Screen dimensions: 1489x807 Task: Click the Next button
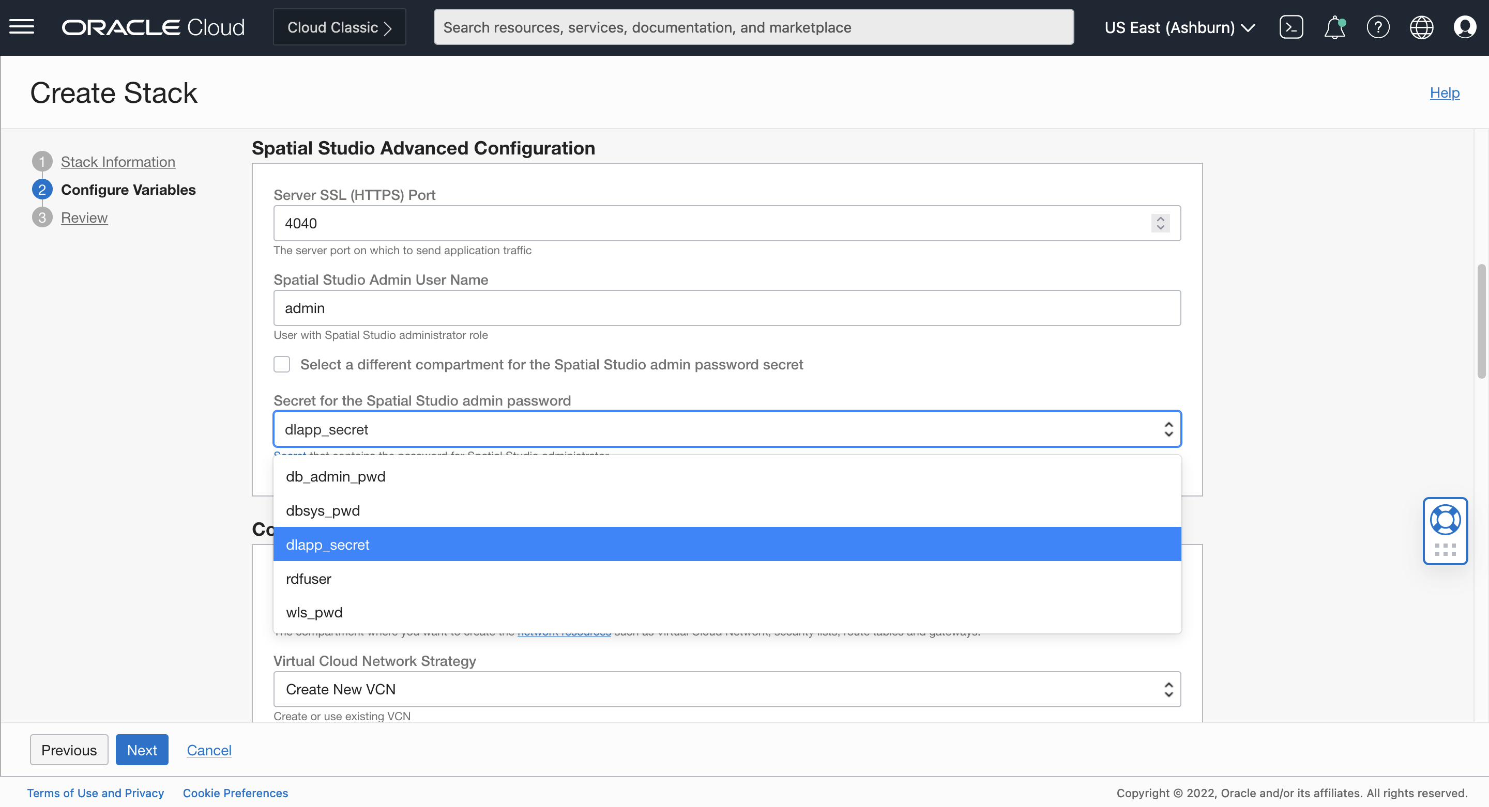pos(142,750)
